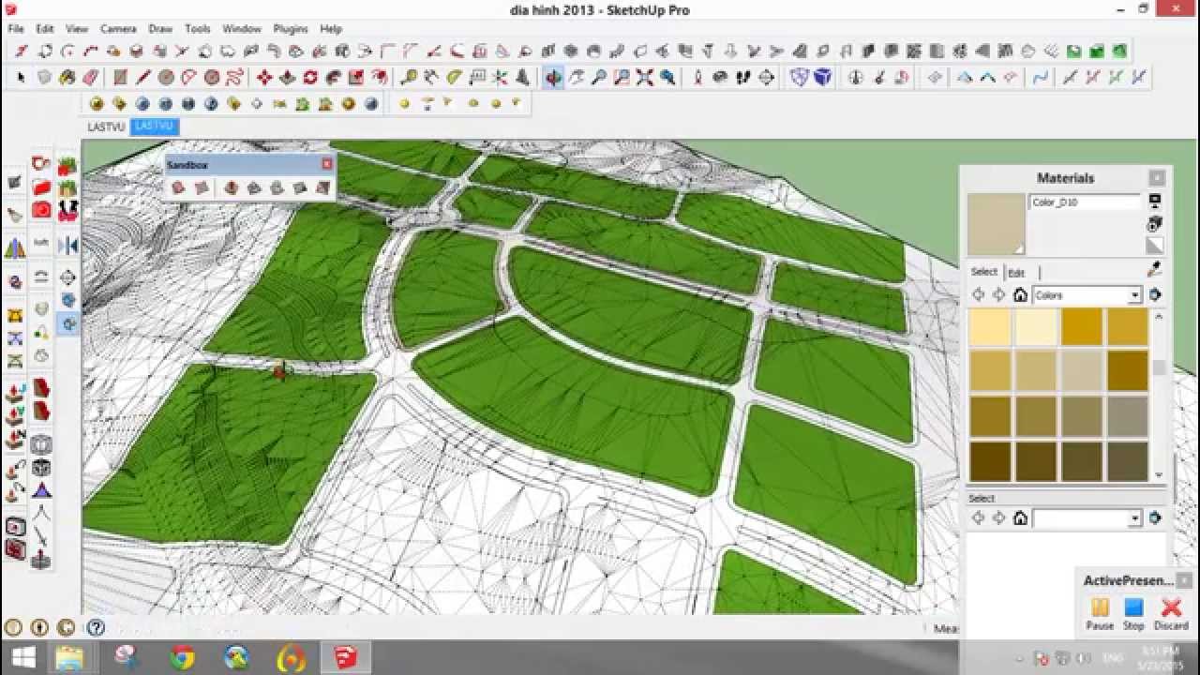Activate the highlighted Orbit tool

[x=553, y=78]
